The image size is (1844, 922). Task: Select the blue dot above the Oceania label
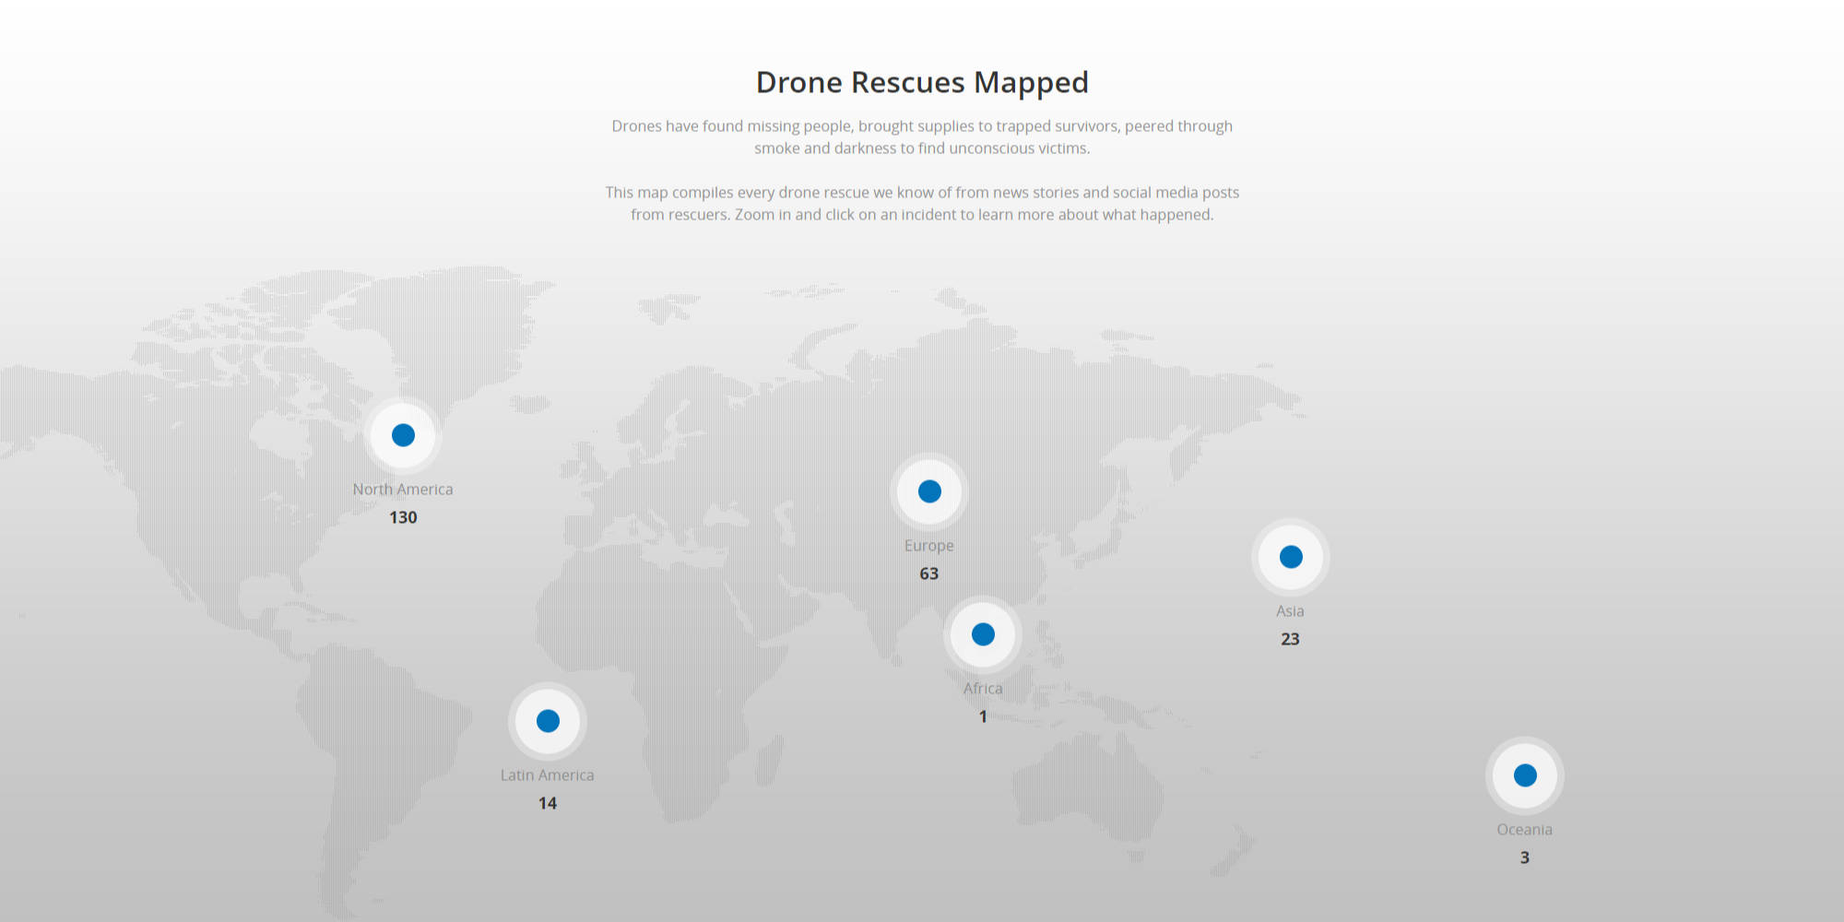point(1525,775)
